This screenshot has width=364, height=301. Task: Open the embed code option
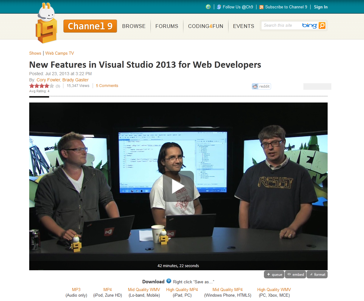click(295, 275)
